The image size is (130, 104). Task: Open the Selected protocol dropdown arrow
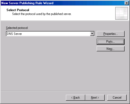tap(92, 34)
